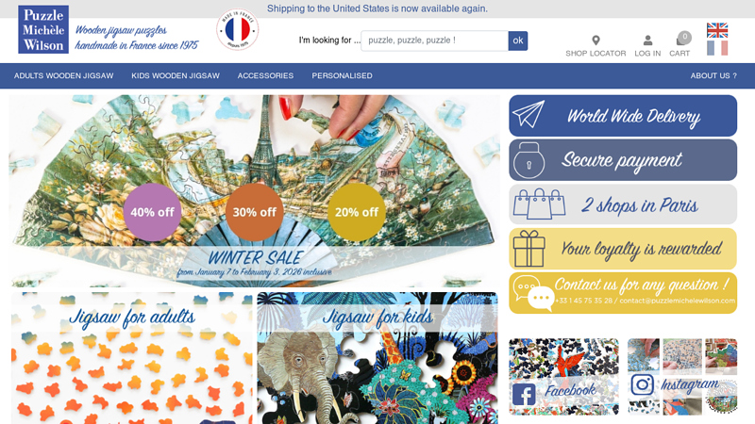Image resolution: width=755 pixels, height=424 pixels.
Task: Open the Shop Locator pin icon
Action: [596, 41]
